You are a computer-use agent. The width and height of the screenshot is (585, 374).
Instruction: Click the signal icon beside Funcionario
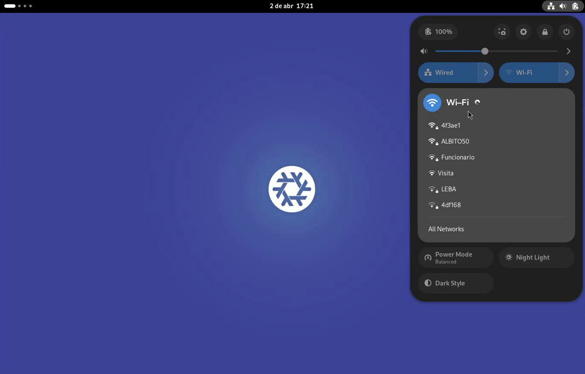432,157
